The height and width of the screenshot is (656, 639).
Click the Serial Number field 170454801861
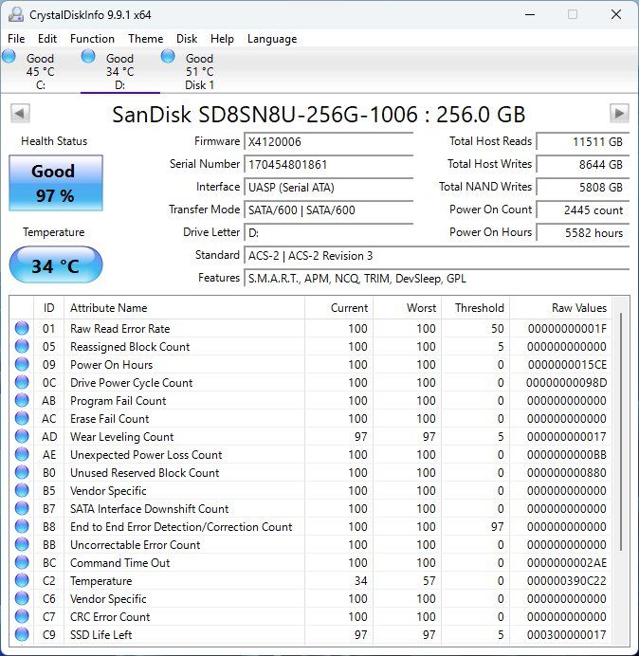[329, 164]
